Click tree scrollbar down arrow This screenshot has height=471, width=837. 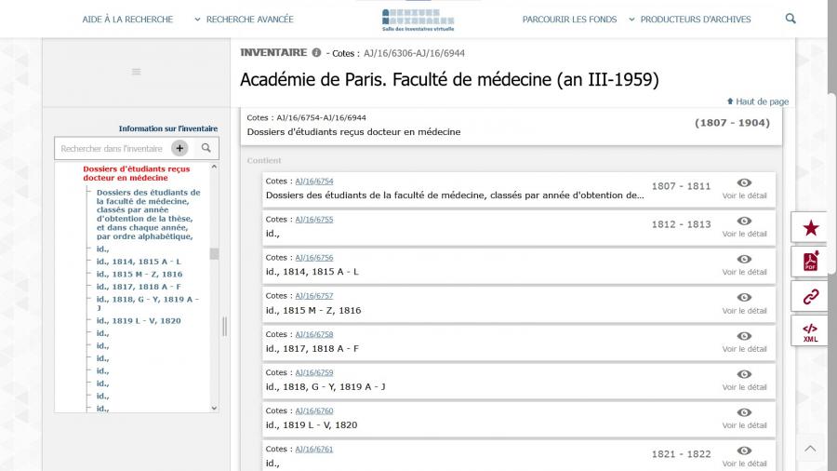pyautogui.click(x=214, y=408)
